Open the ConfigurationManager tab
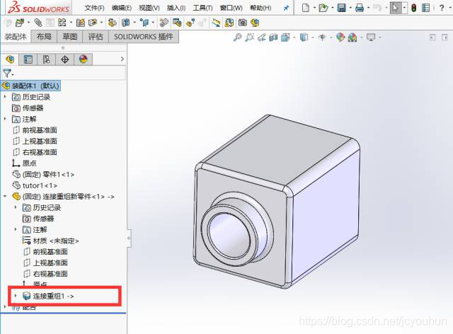Screen dimensions: 453x334 [46, 59]
